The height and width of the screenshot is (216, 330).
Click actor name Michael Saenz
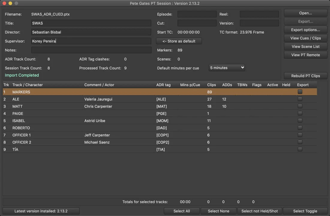pos(97,142)
